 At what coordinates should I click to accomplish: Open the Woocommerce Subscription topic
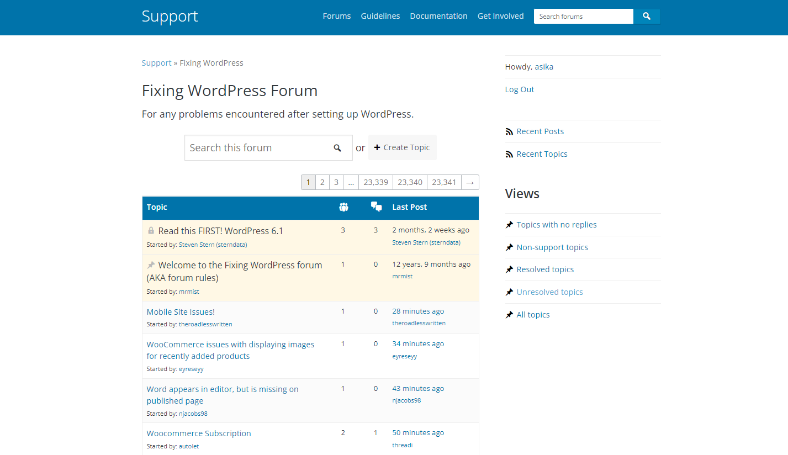(x=199, y=433)
